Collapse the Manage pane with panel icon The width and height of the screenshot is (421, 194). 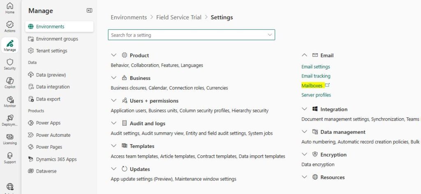[x=89, y=10]
